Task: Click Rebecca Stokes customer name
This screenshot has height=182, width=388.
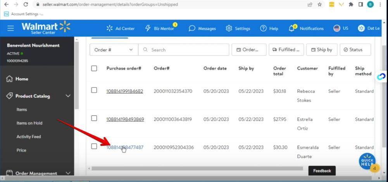Action: tap(306, 96)
